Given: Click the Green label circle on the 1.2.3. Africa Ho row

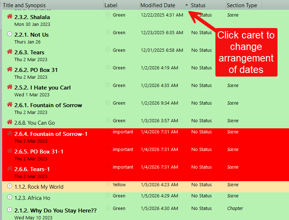Looking at the screenshot, I should [108, 196].
